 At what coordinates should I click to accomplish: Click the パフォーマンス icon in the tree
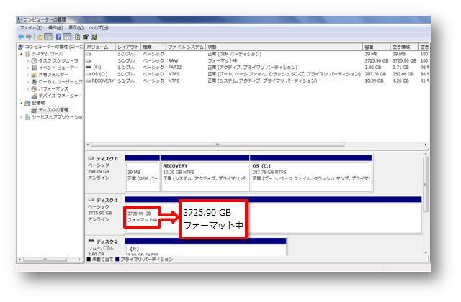(x=34, y=89)
